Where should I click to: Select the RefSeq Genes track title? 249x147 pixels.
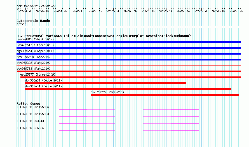click(x=28, y=104)
